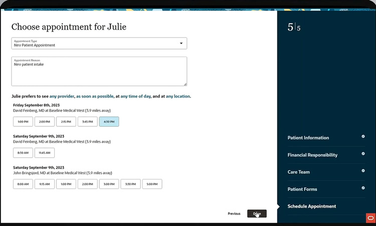Click the Patient Forms completed checkmark icon
The image size is (376, 226).
coord(363,188)
